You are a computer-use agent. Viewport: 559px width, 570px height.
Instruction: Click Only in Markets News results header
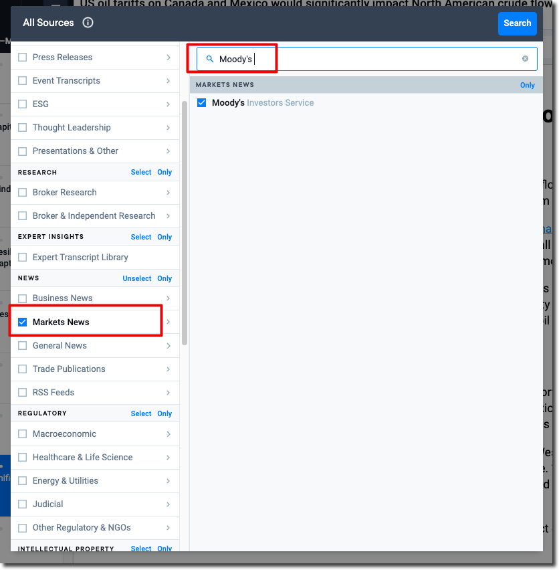527,85
